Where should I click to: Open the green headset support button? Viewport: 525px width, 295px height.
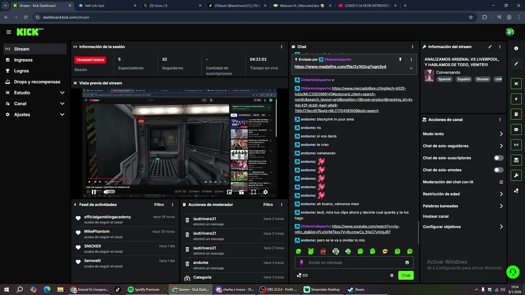512,272
